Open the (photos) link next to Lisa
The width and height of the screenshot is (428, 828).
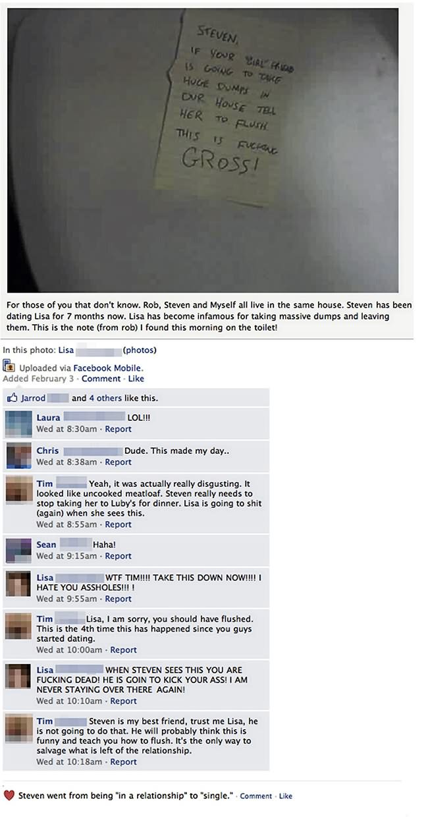point(140,350)
